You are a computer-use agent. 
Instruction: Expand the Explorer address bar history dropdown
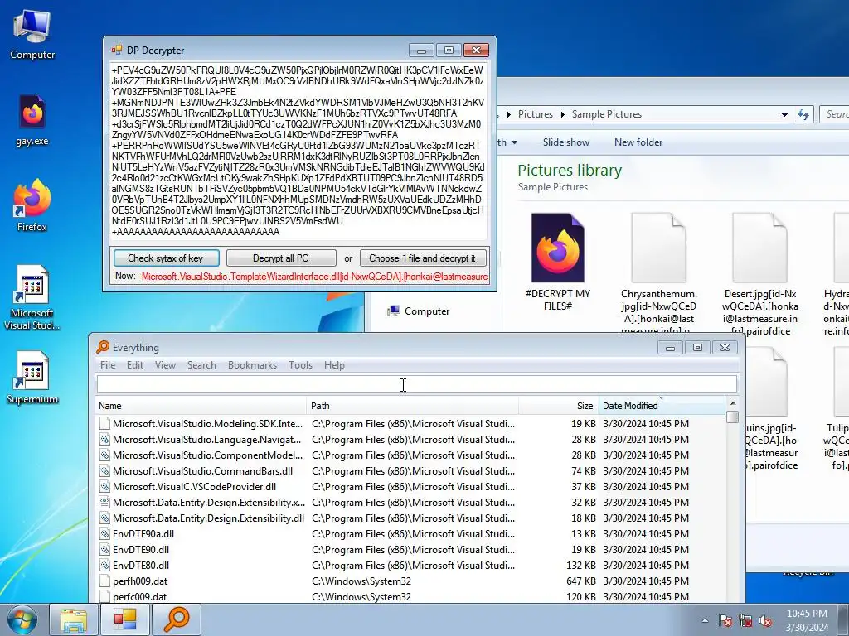[x=784, y=114]
